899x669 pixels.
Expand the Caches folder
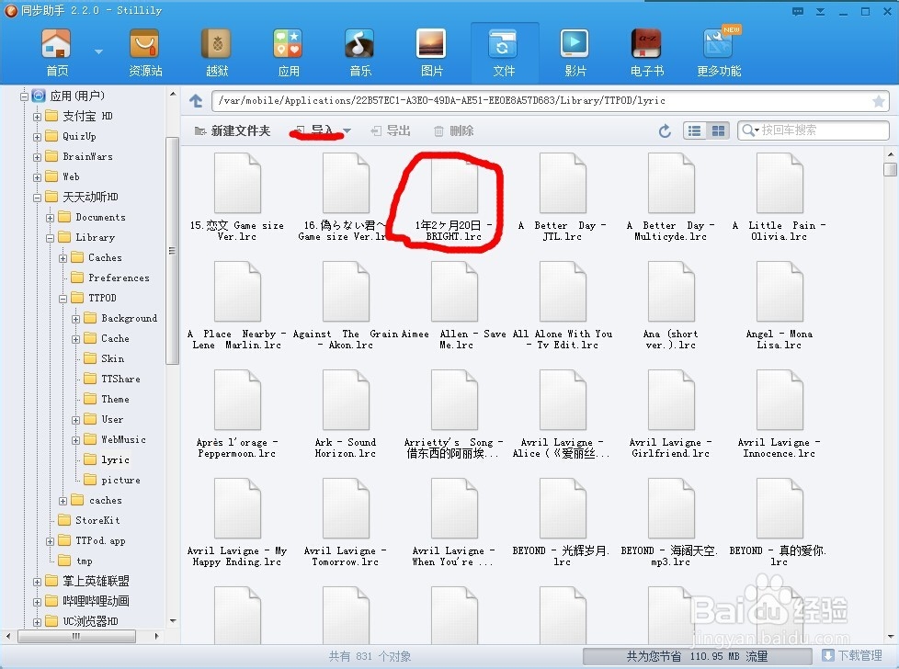63,258
